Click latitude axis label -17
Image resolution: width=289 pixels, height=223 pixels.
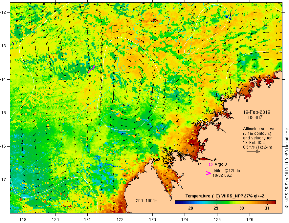click(x=3, y=180)
